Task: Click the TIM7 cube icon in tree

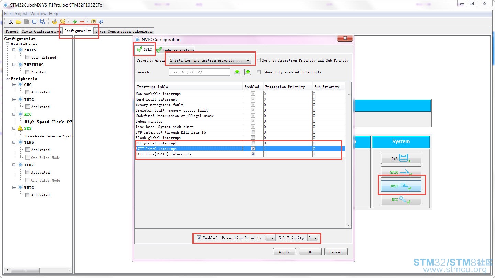Action: coord(20,165)
